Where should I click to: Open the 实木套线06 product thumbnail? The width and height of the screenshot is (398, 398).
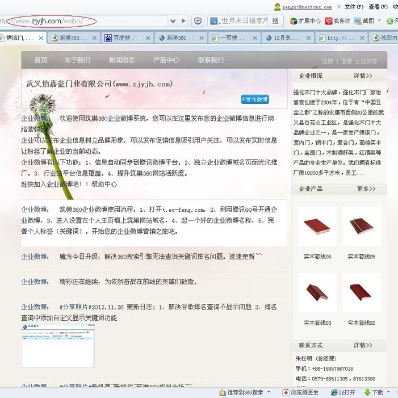(317, 226)
